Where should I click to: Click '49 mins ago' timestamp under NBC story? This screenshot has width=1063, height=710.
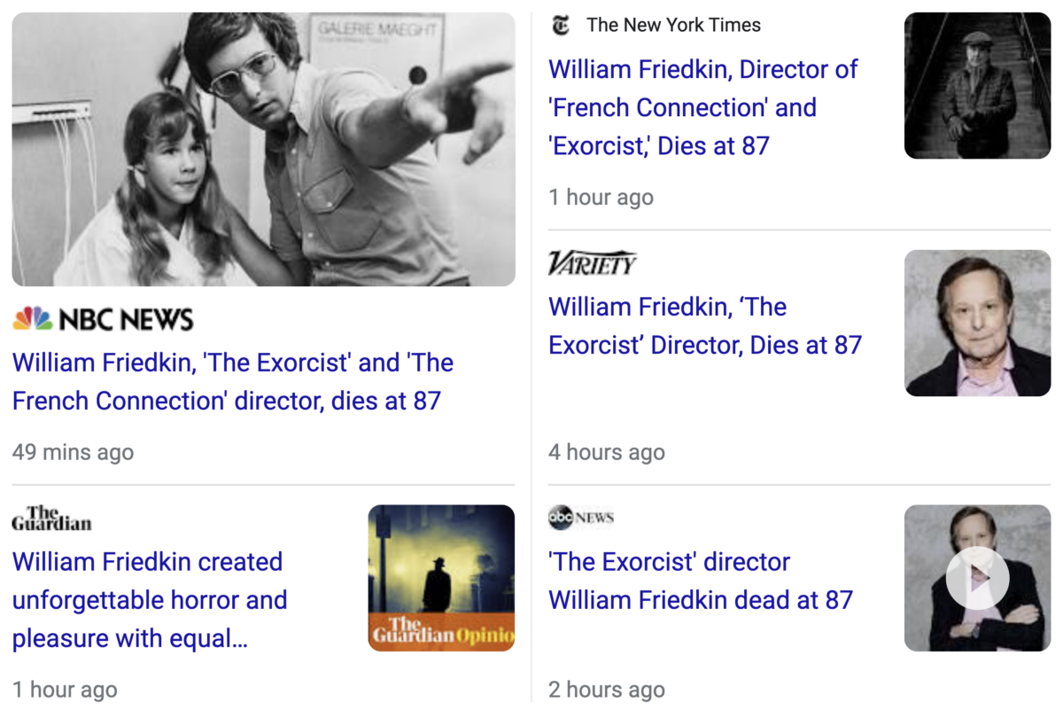coord(73,452)
